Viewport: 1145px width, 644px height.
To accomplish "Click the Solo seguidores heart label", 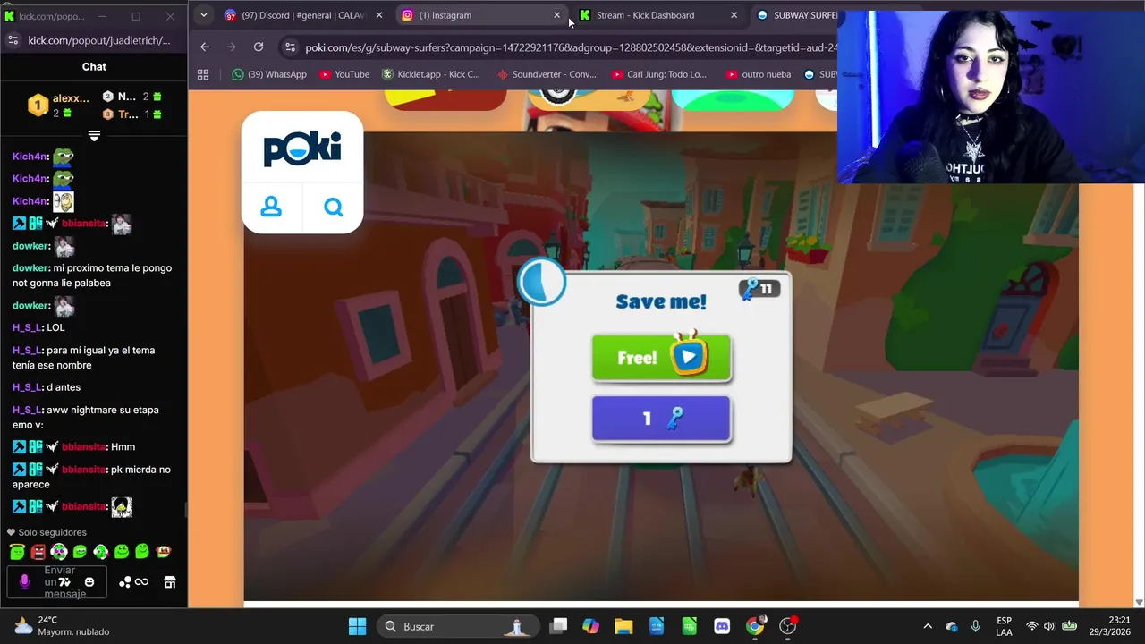I will point(47,532).
